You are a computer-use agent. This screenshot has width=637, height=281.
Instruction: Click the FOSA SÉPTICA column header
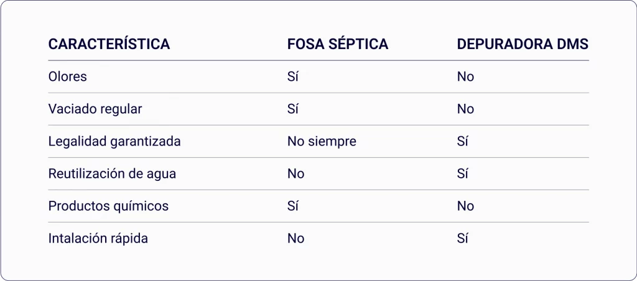coord(338,45)
